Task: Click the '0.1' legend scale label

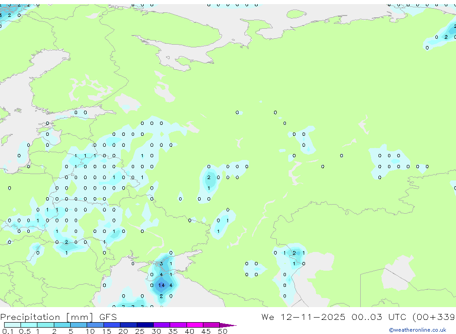Action: (x=8, y=331)
